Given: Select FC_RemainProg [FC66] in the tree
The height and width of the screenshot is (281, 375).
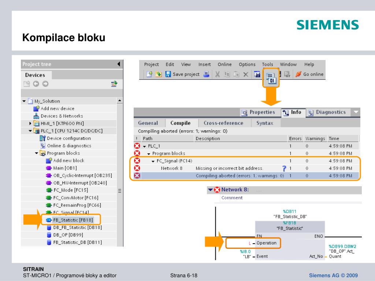Looking at the screenshot, I should point(73,205).
